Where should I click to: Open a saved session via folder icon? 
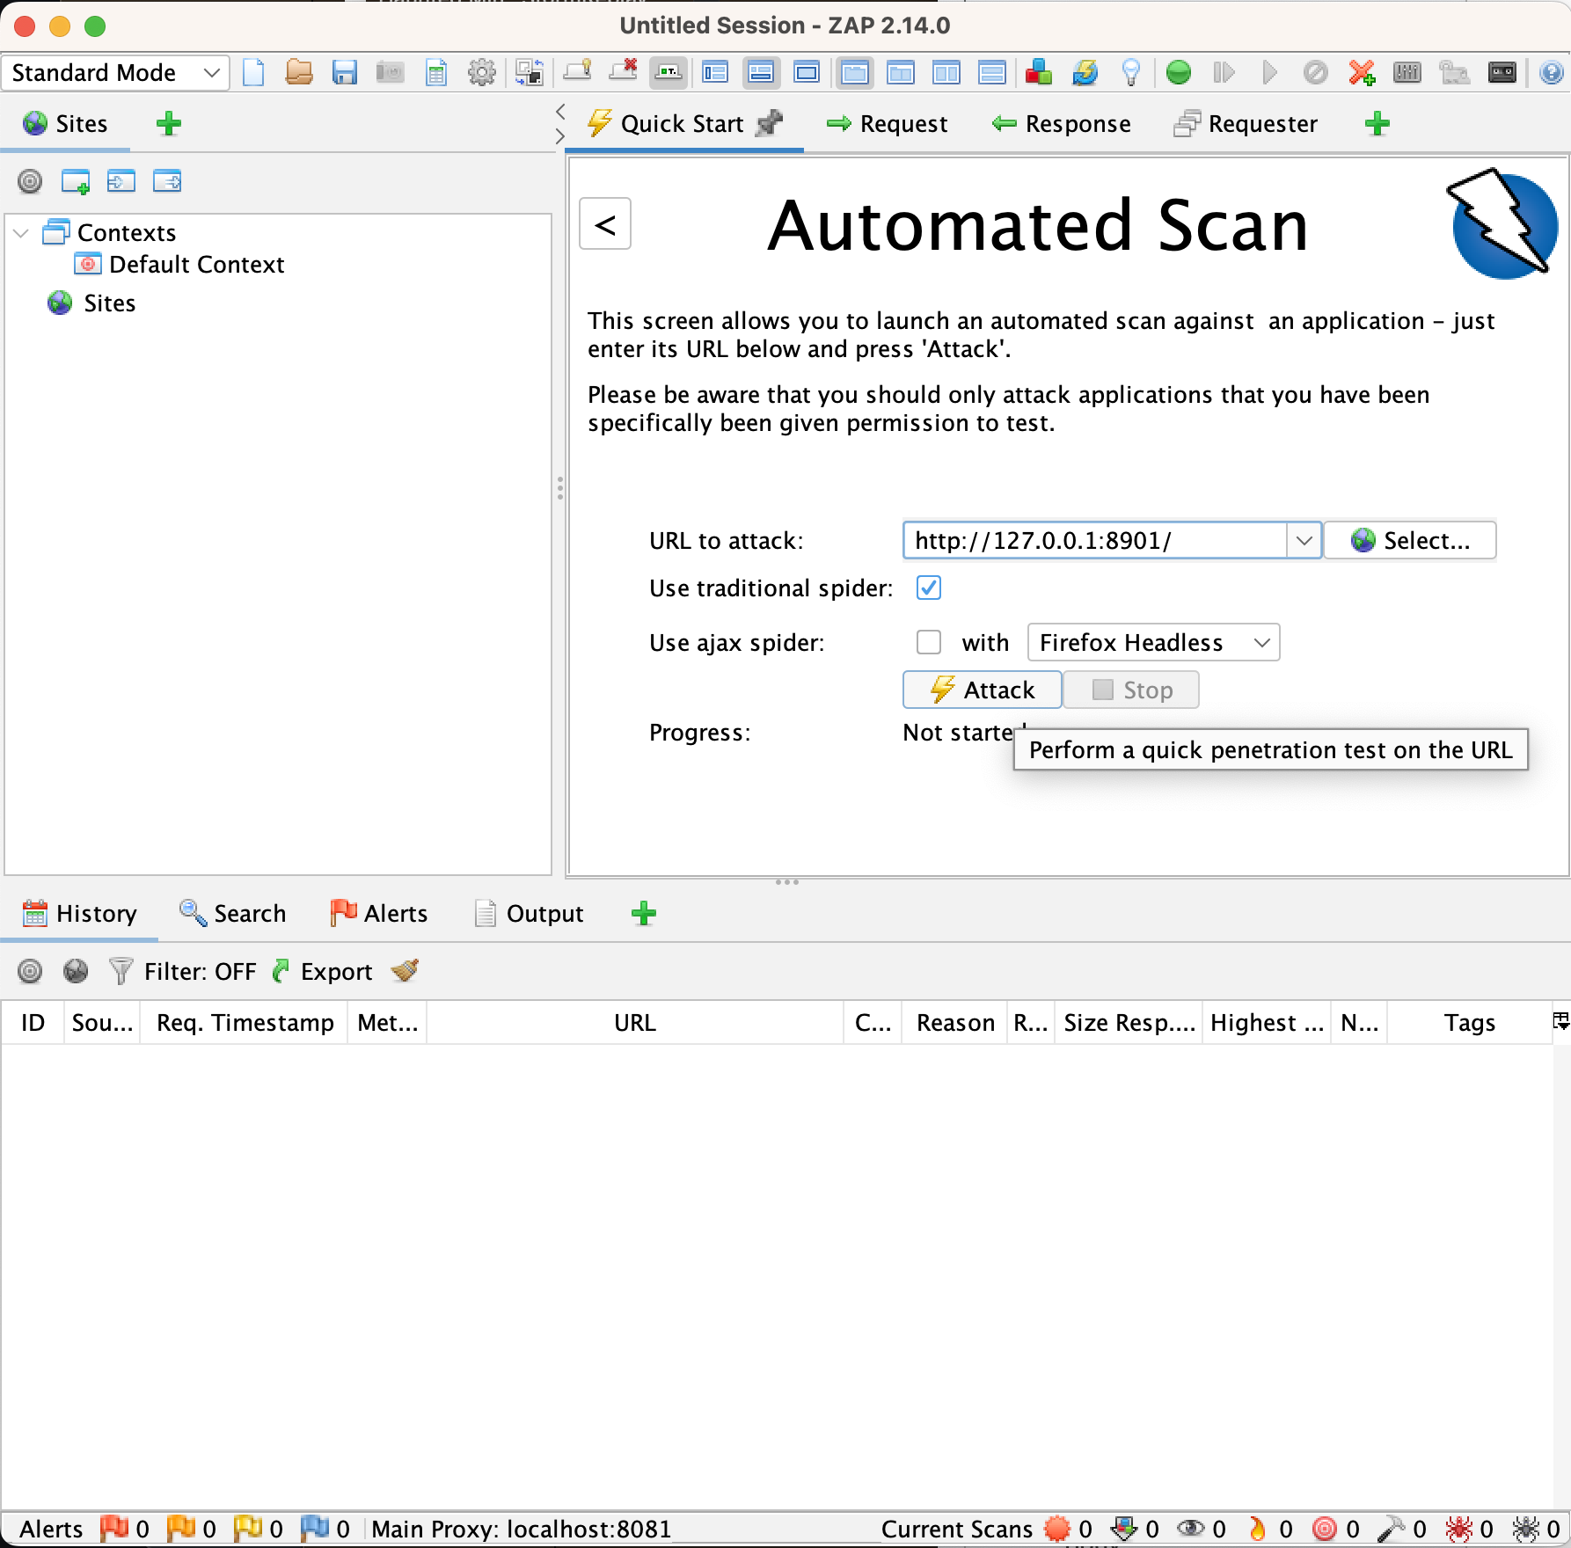pyautogui.click(x=299, y=72)
